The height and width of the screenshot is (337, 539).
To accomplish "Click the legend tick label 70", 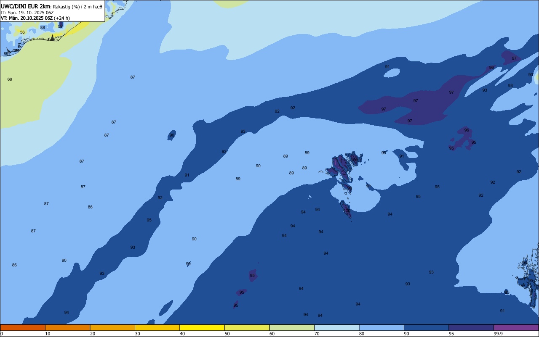I will [x=317, y=334].
